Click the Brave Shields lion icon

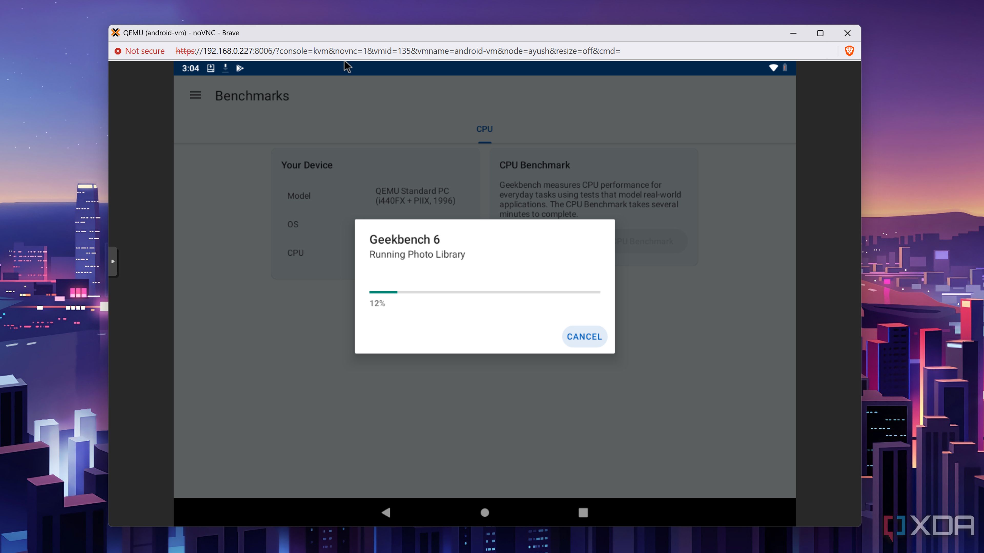[849, 51]
